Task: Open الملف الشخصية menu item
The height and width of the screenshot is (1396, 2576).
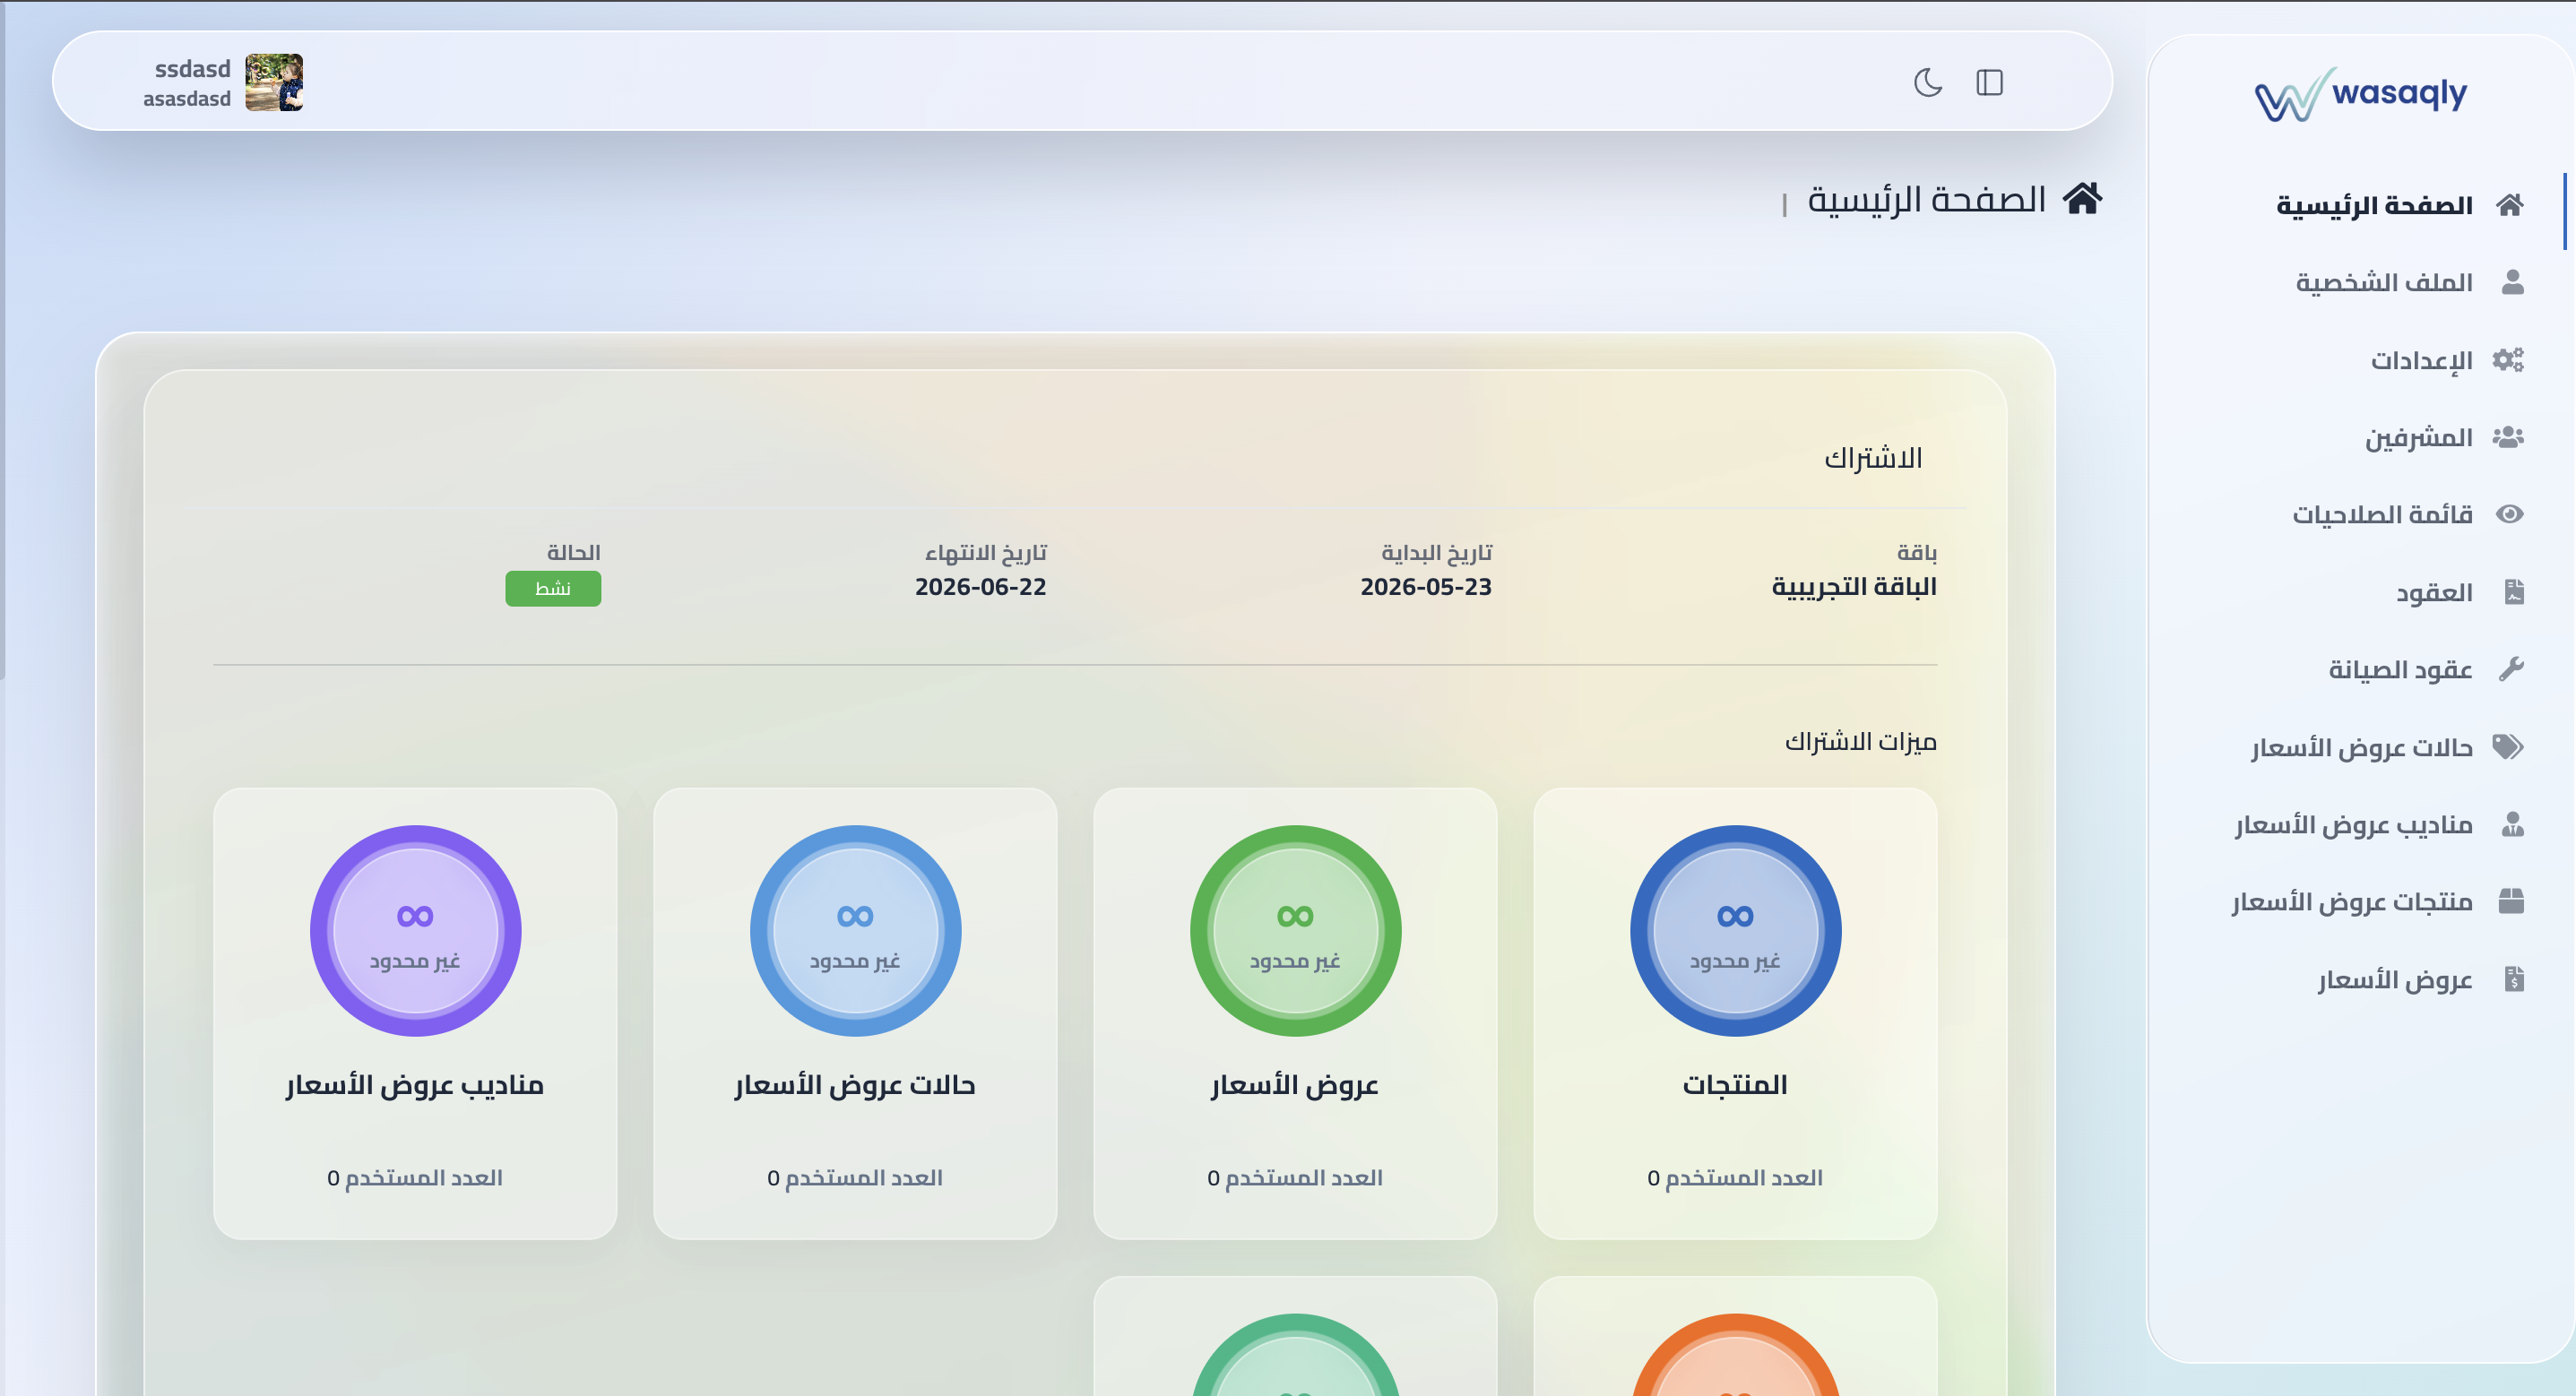Action: pos(2384,282)
